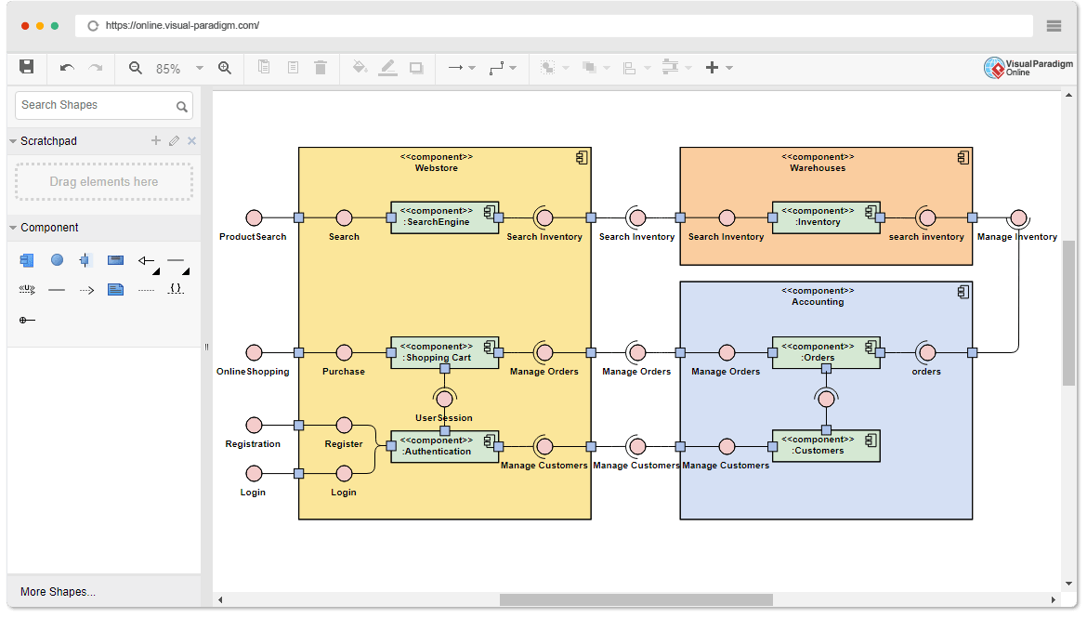Viewport: 1087px width, 618px height.
Task: Collapse the Component shapes section
Action: click(x=13, y=227)
